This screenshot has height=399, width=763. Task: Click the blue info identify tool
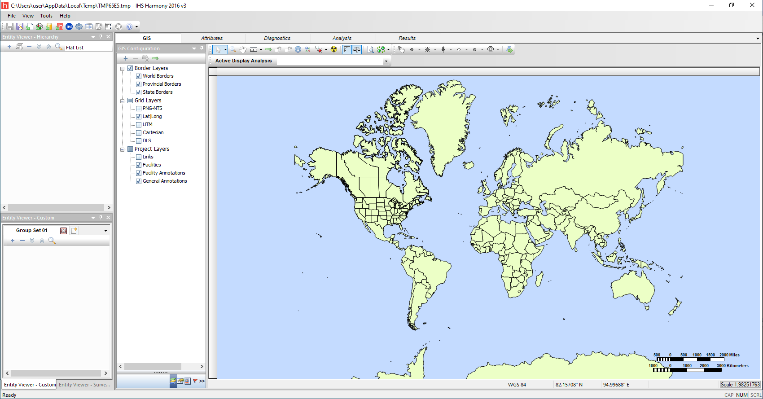coord(298,49)
